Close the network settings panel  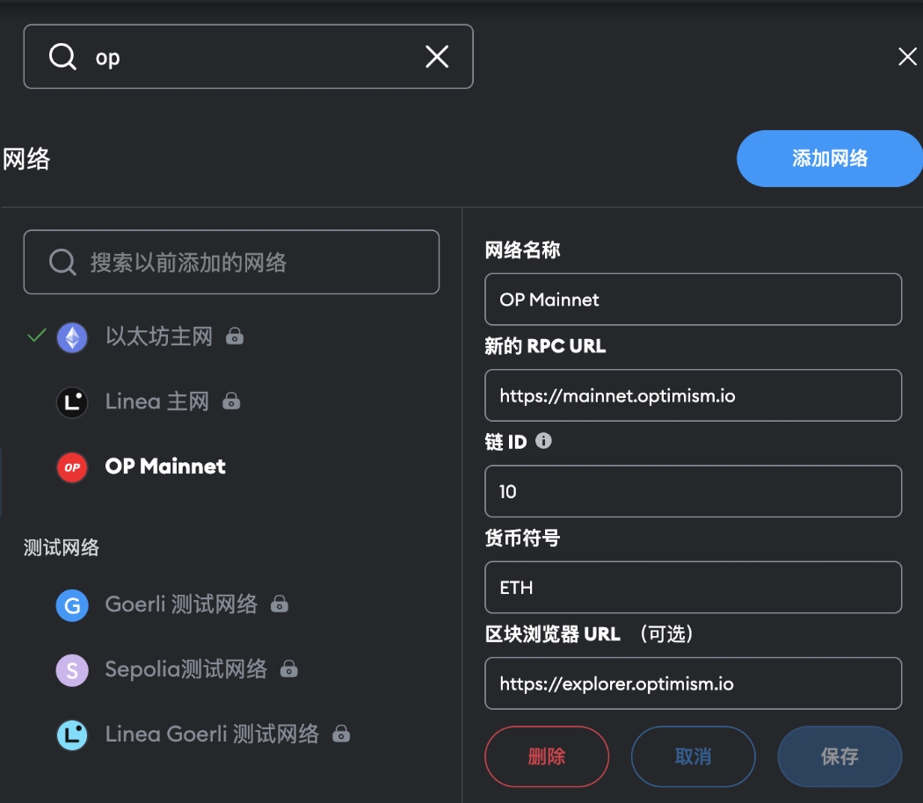(x=907, y=56)
